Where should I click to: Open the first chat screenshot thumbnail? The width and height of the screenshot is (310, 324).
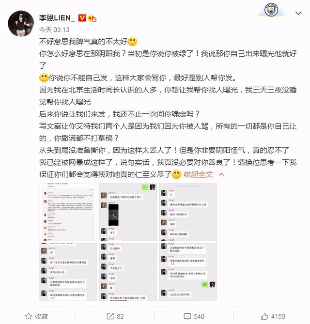(x=68, y=212)
